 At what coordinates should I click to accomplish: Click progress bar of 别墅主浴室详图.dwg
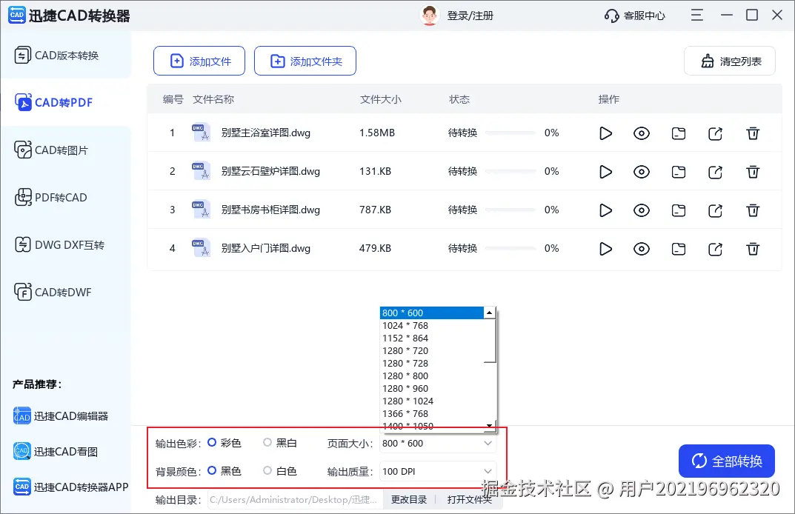coord(510,133)
